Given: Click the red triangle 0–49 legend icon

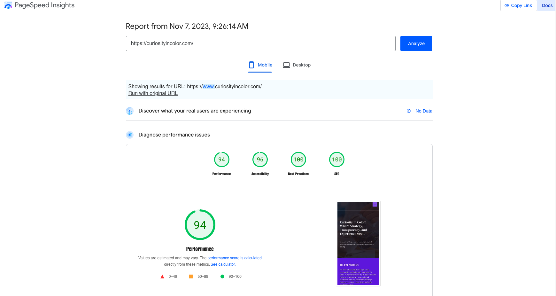Looking at the screenshot, I should pyautogui.click(x=162, y=277).
